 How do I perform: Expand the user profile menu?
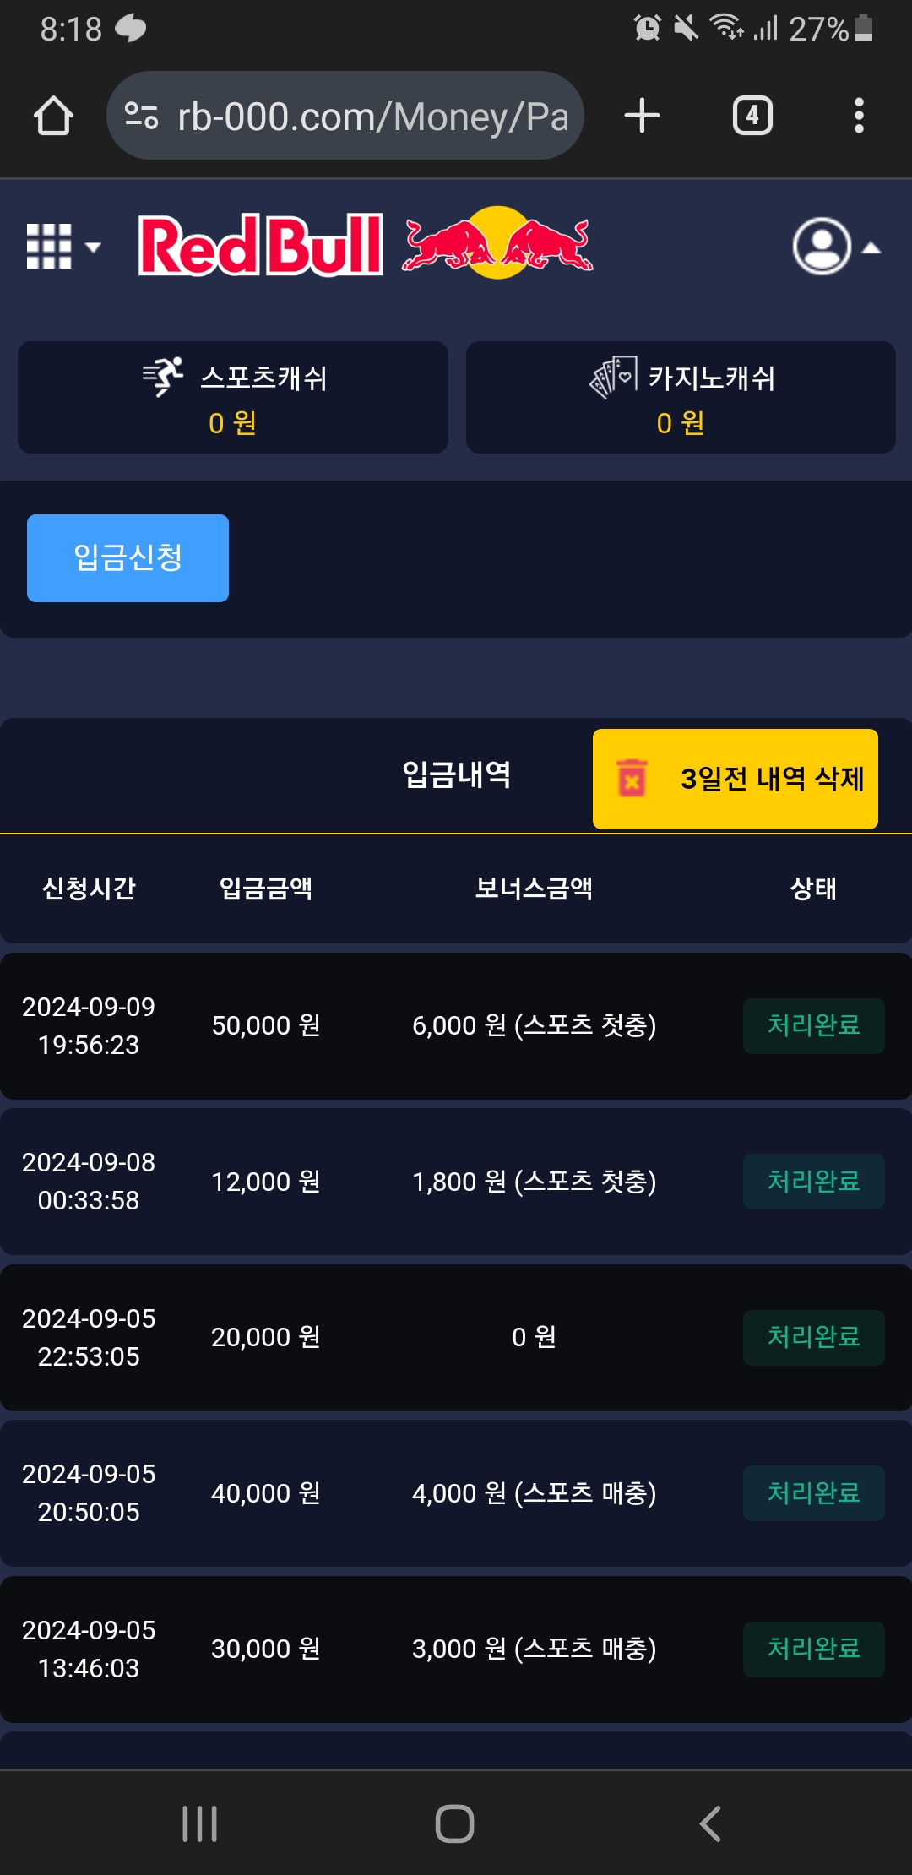click(834, 247)
